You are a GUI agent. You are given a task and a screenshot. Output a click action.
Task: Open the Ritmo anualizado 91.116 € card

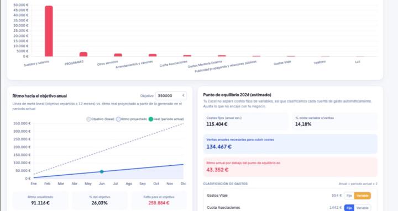tap(40, 201)
